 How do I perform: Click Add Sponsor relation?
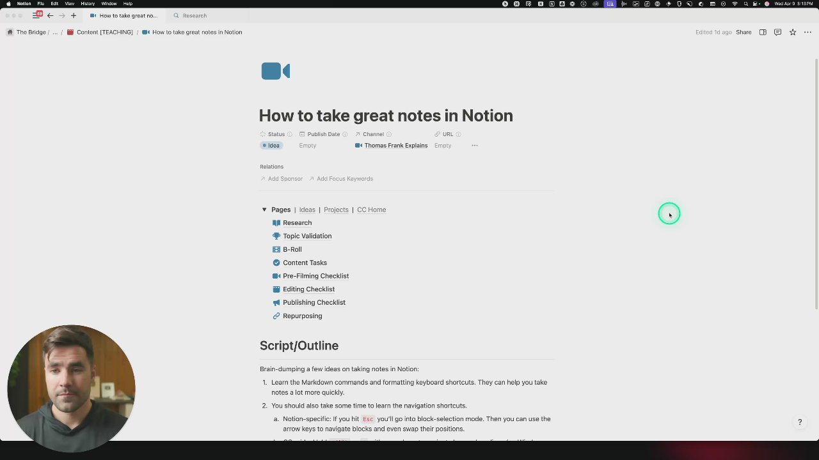[x=281, y=179]
